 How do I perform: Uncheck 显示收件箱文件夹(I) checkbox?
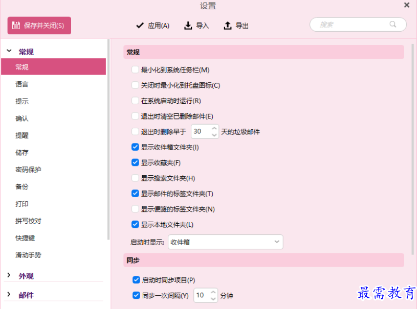[x=135, y=147]
